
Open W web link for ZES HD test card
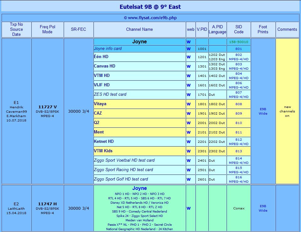click(189, 95)
